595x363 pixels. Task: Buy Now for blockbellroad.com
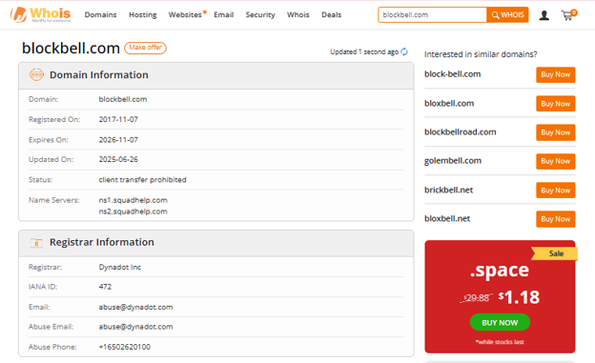(x=556, y=132)
